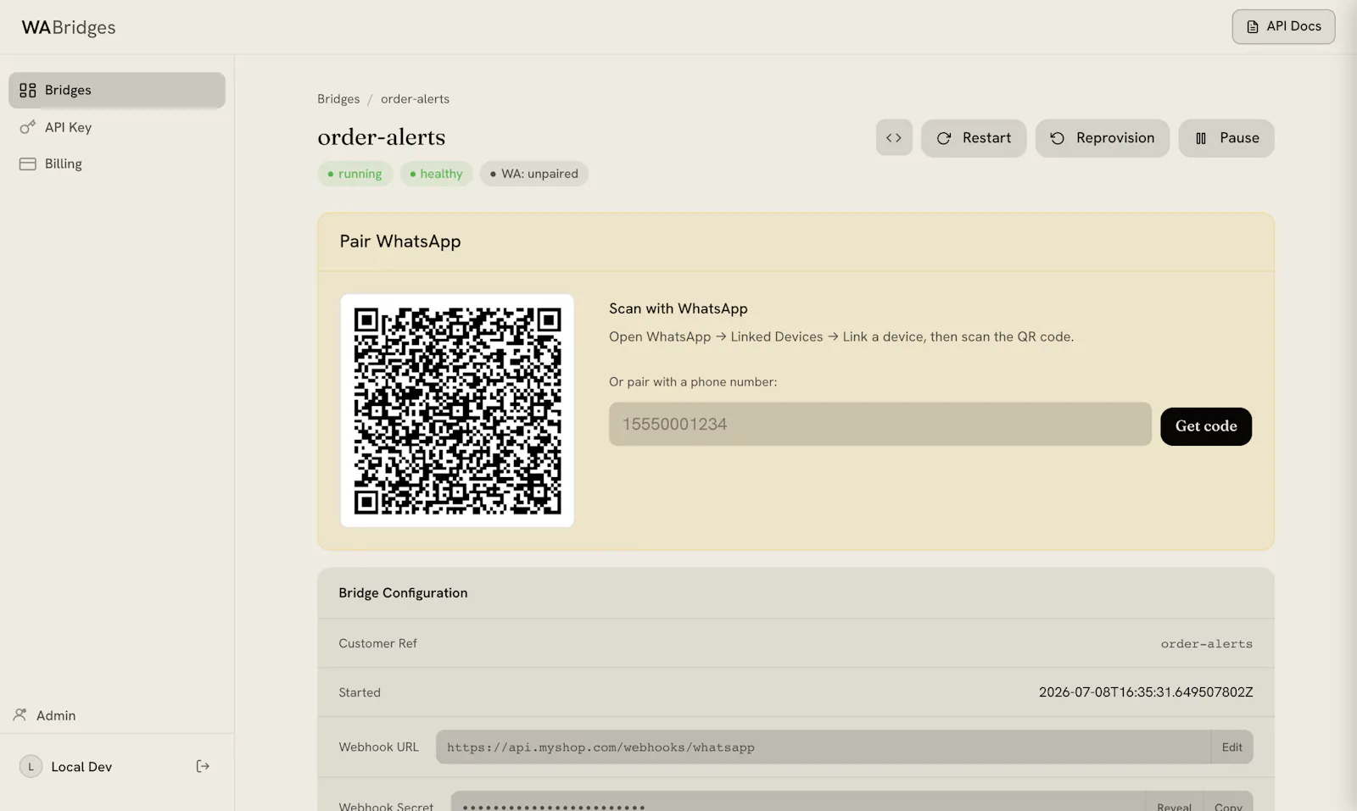Restart the order-alerts bridge

tap(974, 138)
